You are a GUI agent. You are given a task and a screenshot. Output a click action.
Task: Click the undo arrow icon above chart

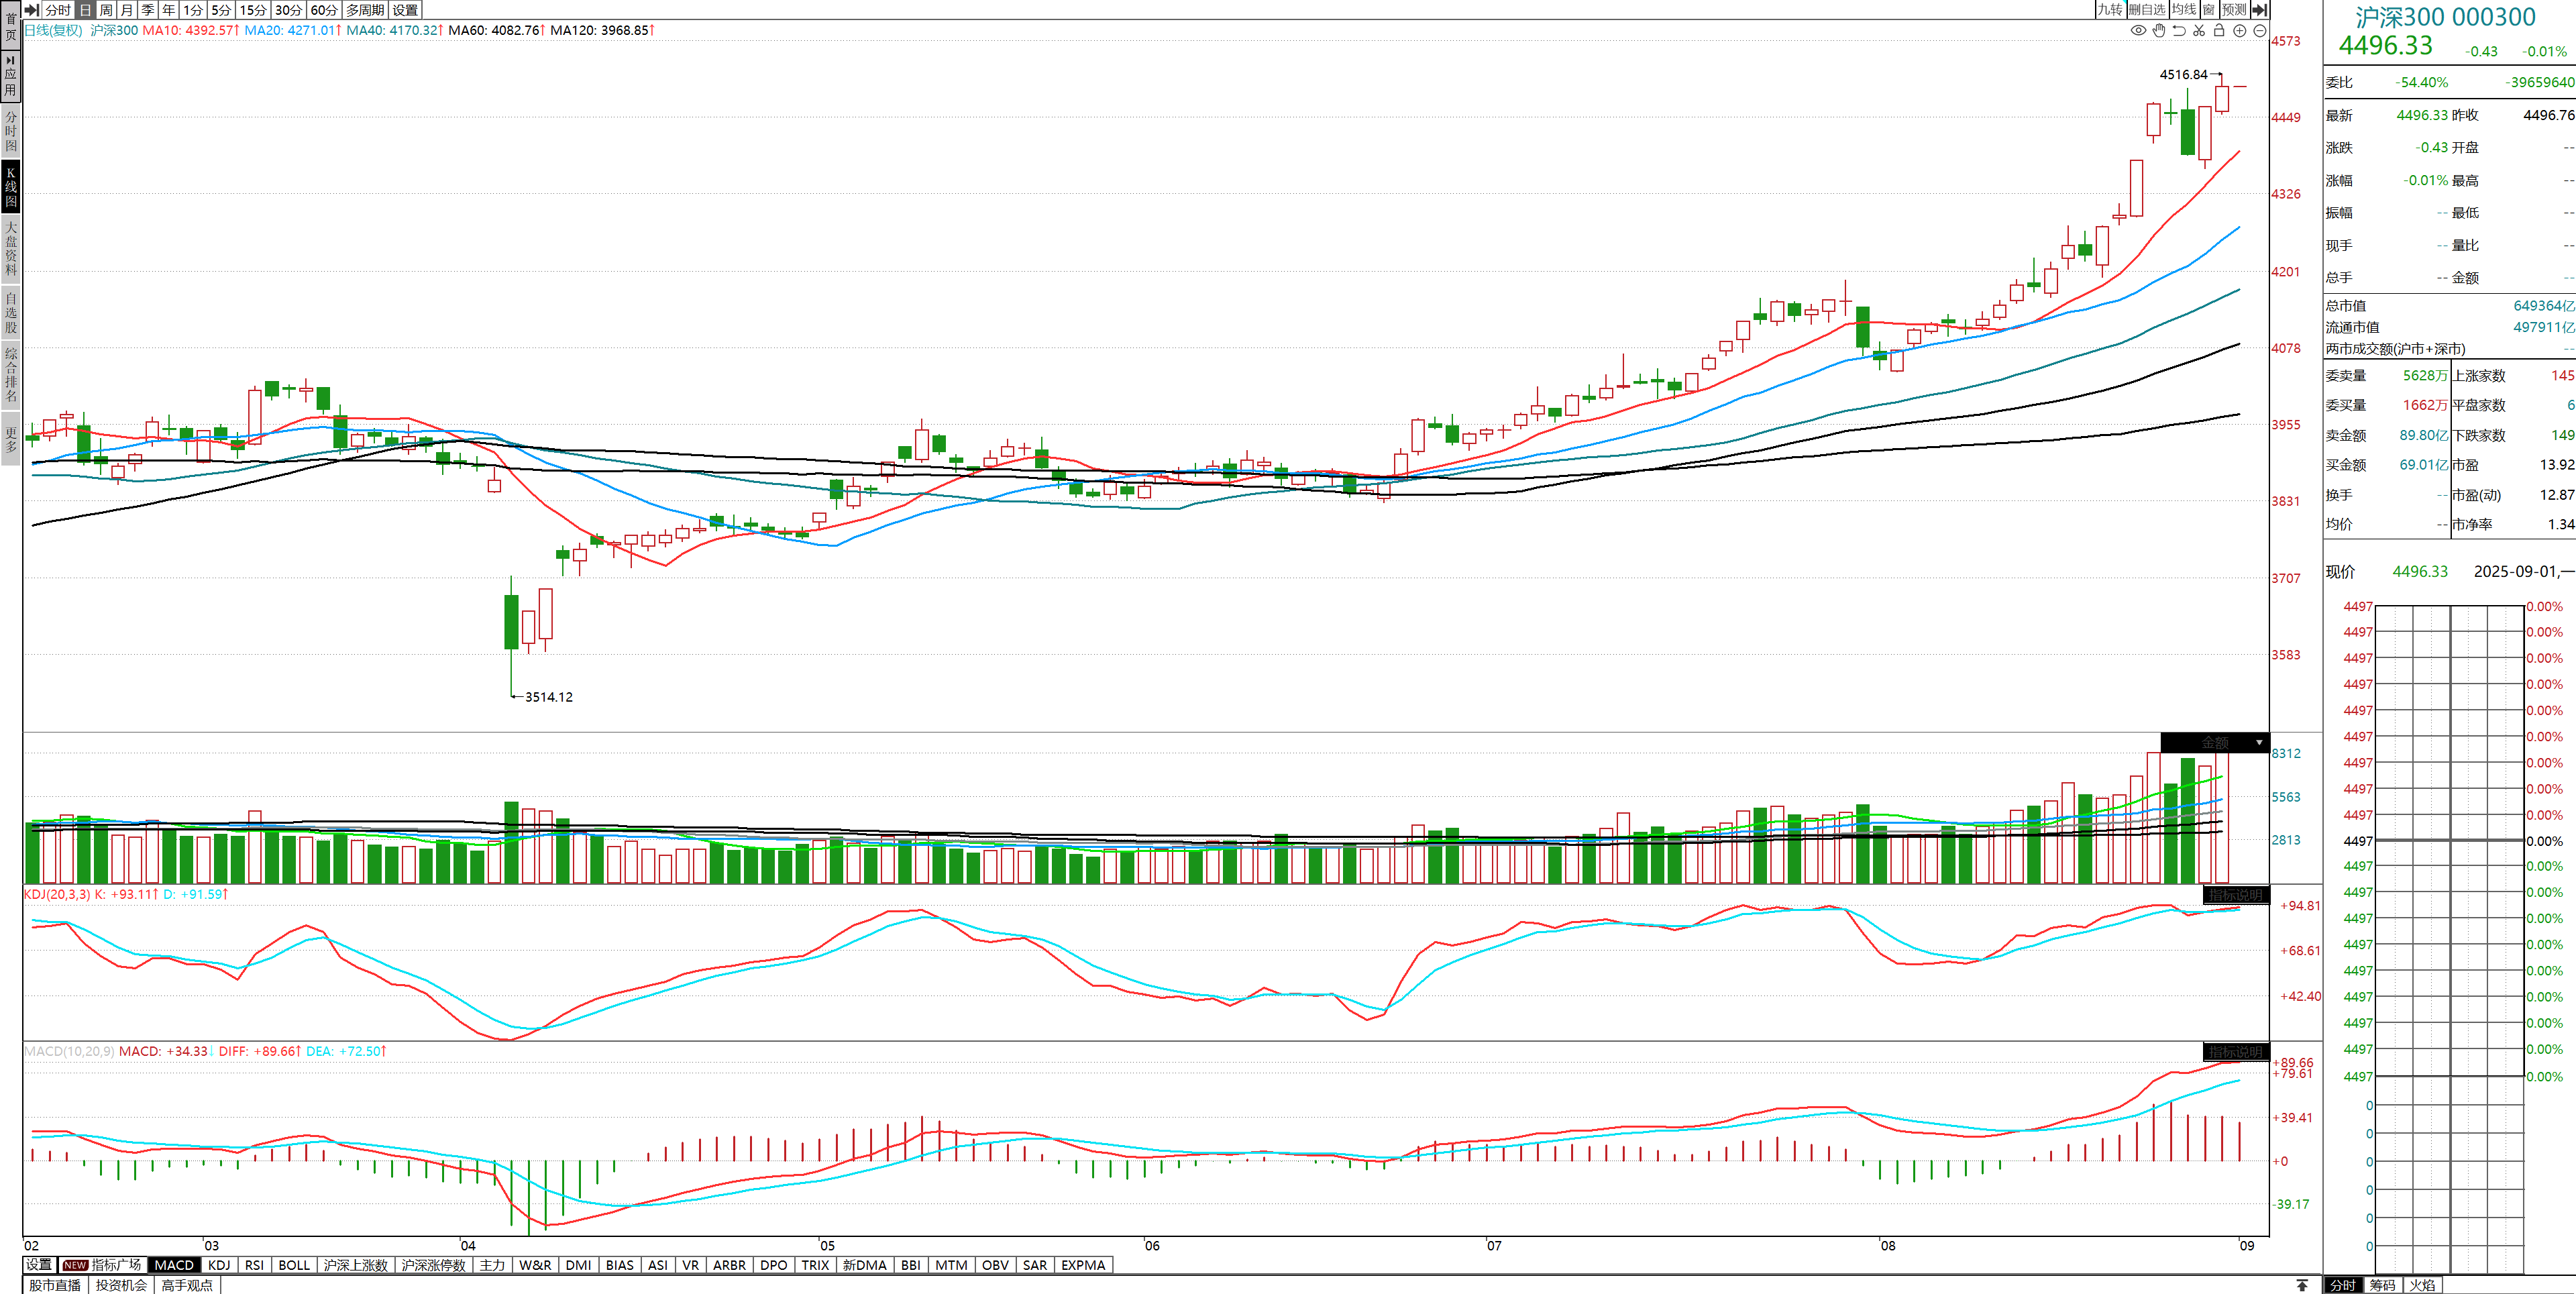tap(2179, 31)
